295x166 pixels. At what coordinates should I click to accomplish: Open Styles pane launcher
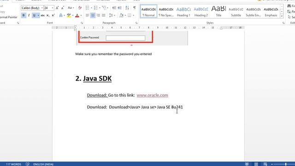tap(283, 23)
